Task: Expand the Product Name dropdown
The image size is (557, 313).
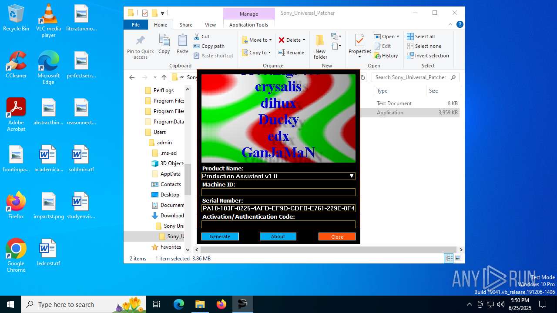Action: click(352, 176)
